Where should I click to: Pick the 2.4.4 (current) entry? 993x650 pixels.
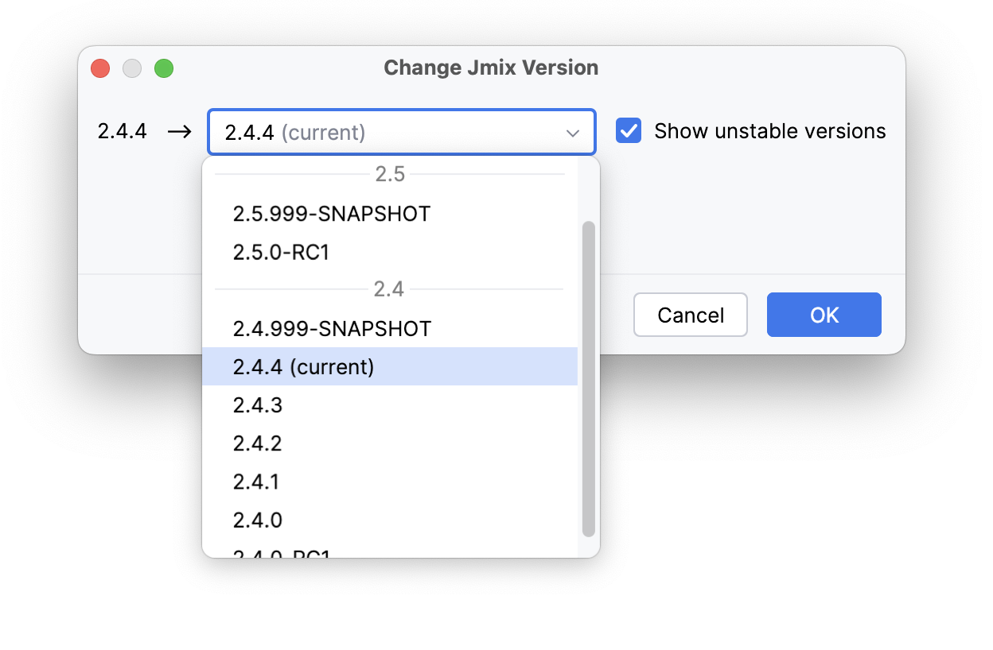(x=303, y=367)
